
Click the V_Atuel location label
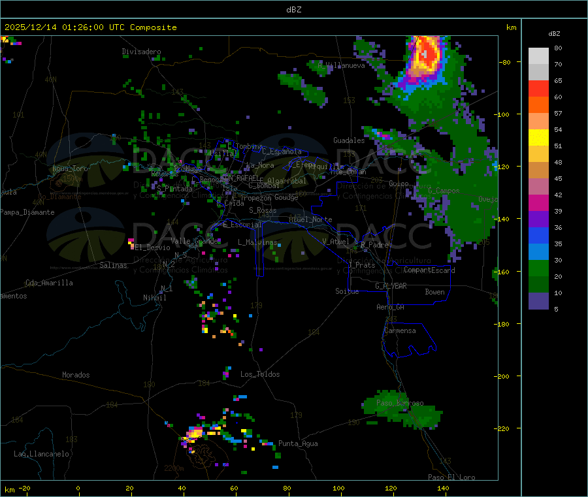336,242
